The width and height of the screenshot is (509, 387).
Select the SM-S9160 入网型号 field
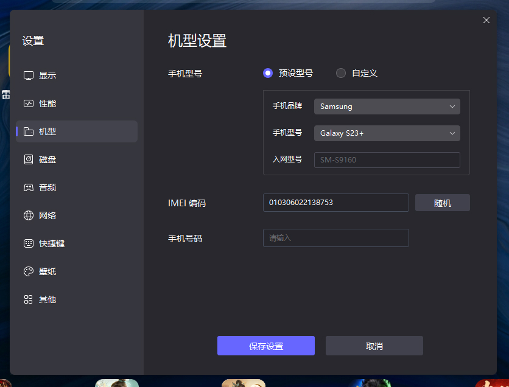(387, 160)
